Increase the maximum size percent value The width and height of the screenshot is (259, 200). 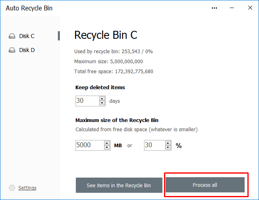point(169,143)
